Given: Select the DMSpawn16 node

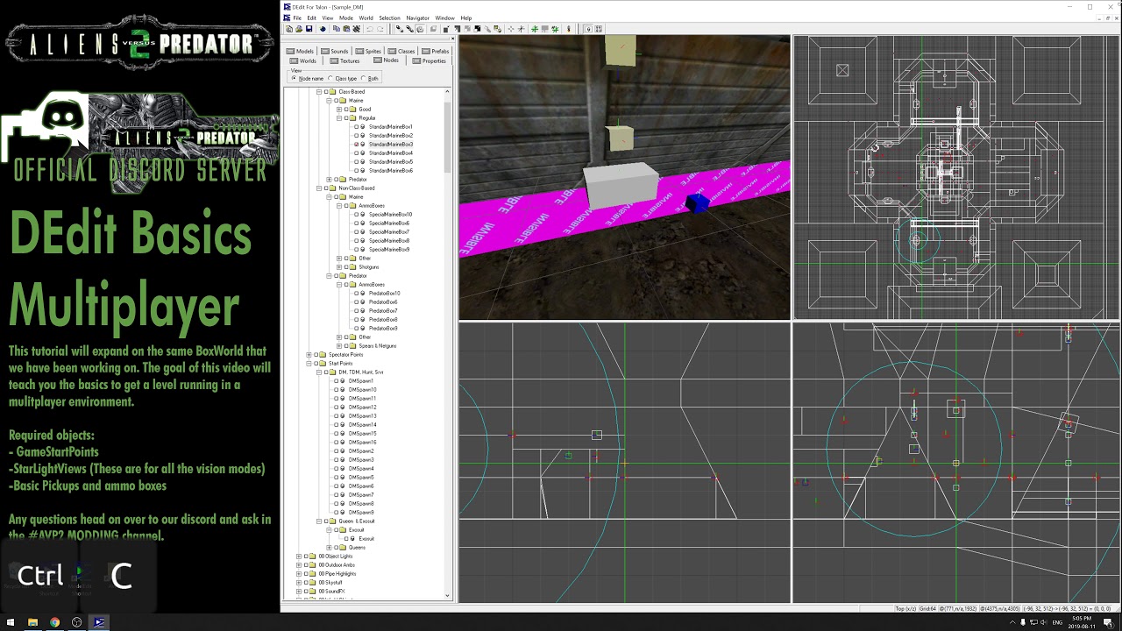Looking at the screenshot, I should 362,442.
